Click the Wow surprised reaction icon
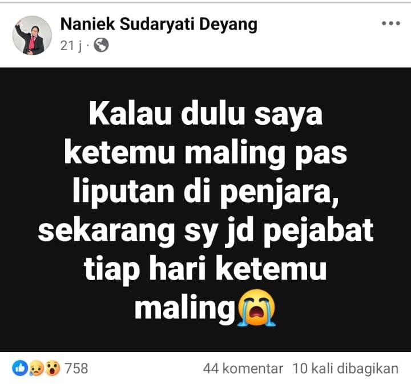The image size is (411, 384). (53, 368)
